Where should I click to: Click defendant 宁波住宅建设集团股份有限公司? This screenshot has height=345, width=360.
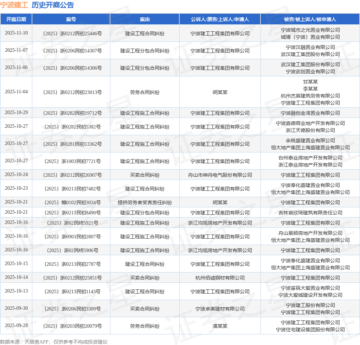pos(310,330)
